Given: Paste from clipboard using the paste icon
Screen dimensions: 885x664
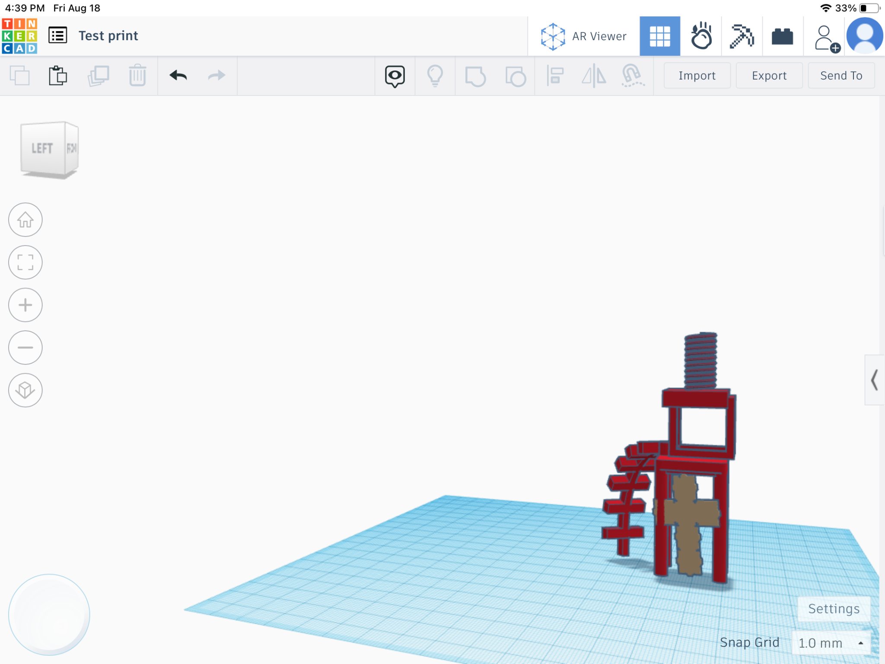Looking at the screenshot, I should coord(58,75).
